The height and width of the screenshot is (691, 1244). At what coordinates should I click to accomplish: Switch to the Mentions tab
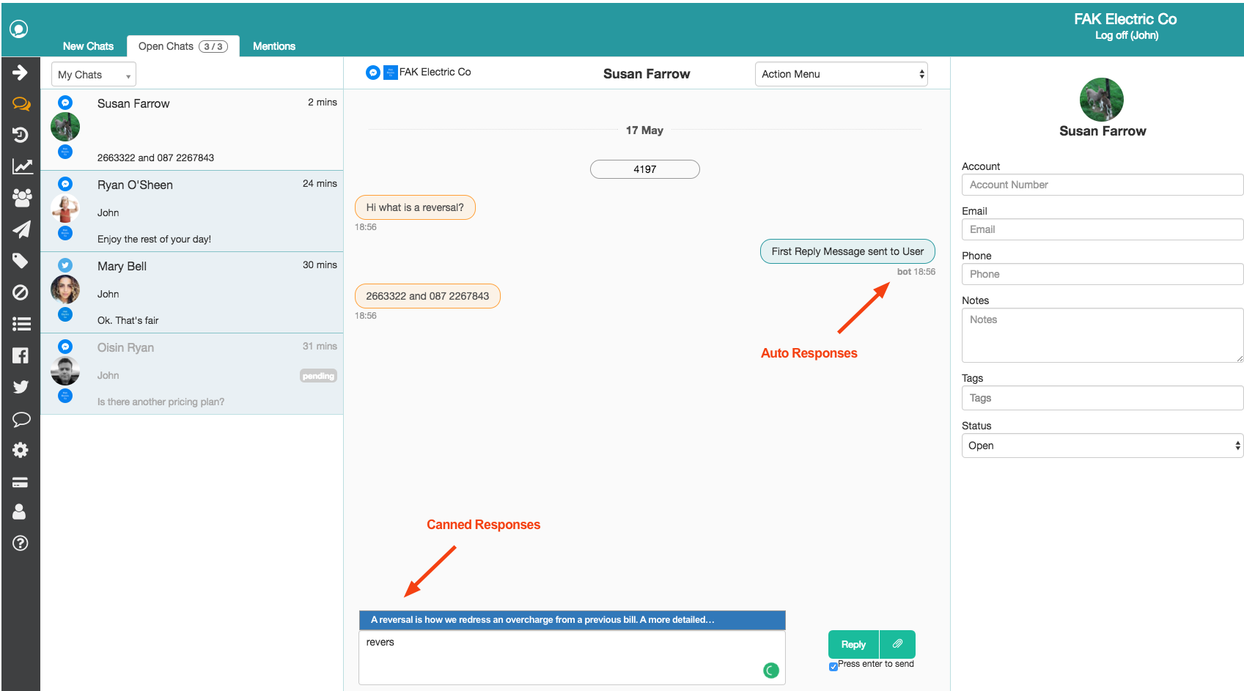[274, 46]
